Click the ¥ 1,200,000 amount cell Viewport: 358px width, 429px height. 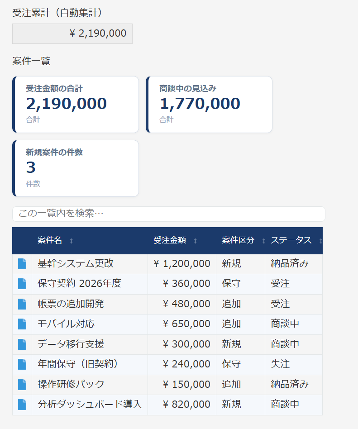[182, 264]
